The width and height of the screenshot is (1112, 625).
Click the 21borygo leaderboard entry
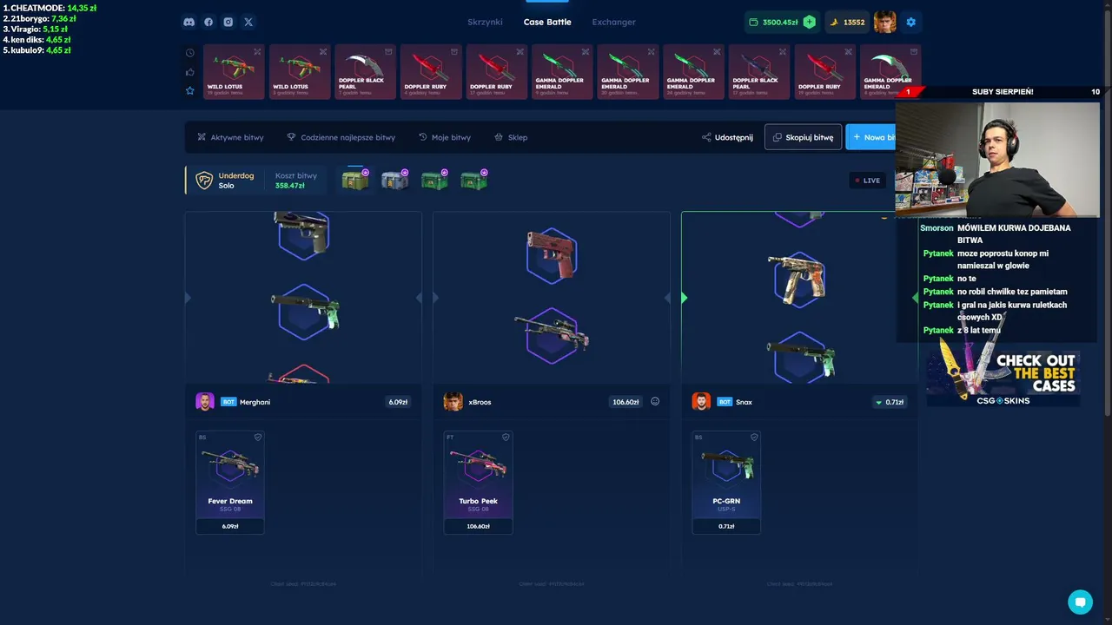(x=39, y=18)
